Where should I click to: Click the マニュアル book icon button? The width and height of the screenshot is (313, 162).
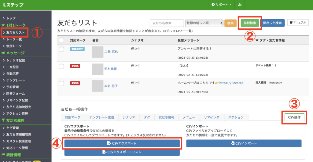[298, 23]
